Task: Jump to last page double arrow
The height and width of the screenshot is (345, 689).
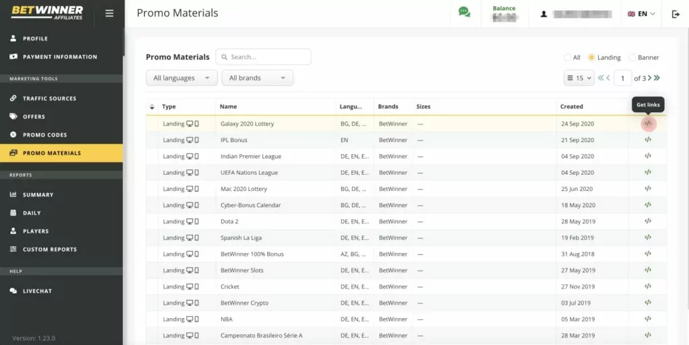Action: pyautogui.click(x=657, y=78)
